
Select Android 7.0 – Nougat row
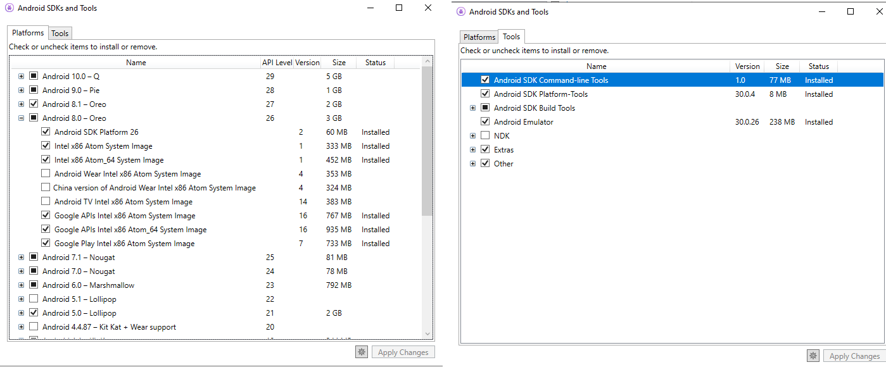tap(215, 271)
